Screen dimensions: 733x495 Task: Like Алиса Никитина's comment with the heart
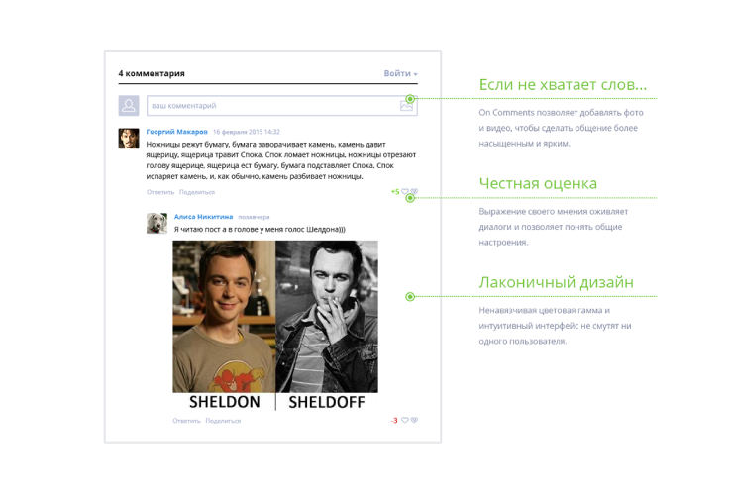tap(405, 421)
